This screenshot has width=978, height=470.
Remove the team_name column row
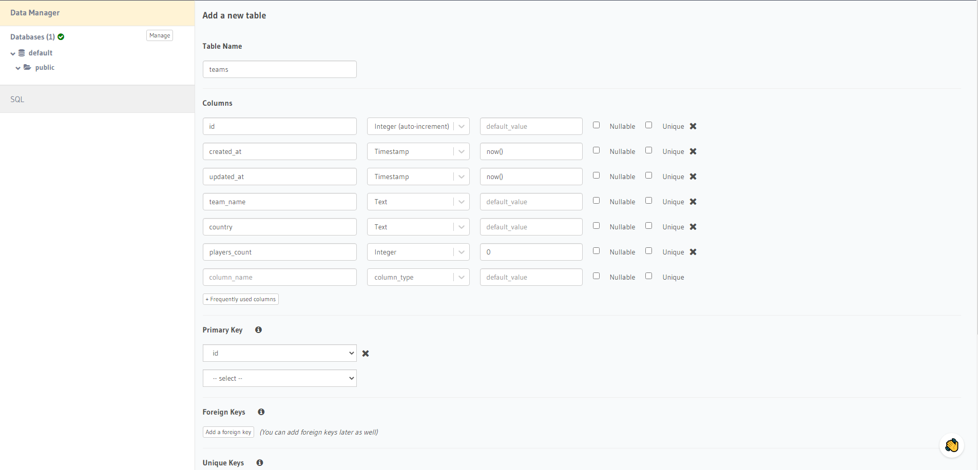click(693, 202)
